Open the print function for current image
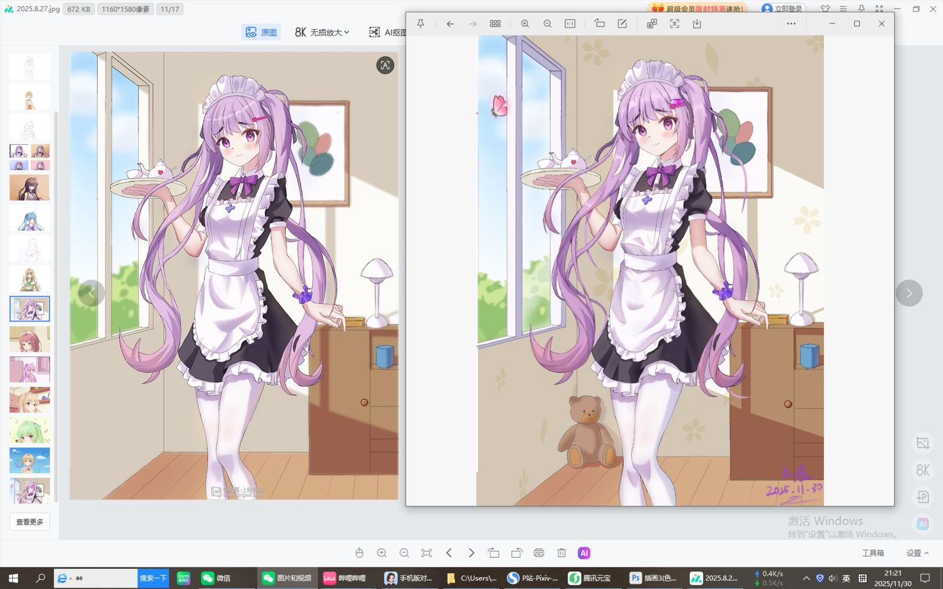 click(539, 553)
